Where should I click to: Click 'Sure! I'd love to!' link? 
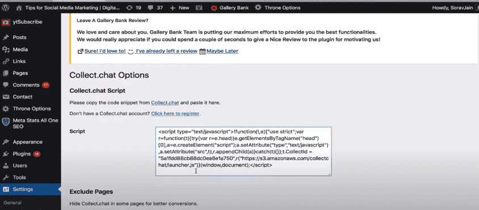pos(105,51)
